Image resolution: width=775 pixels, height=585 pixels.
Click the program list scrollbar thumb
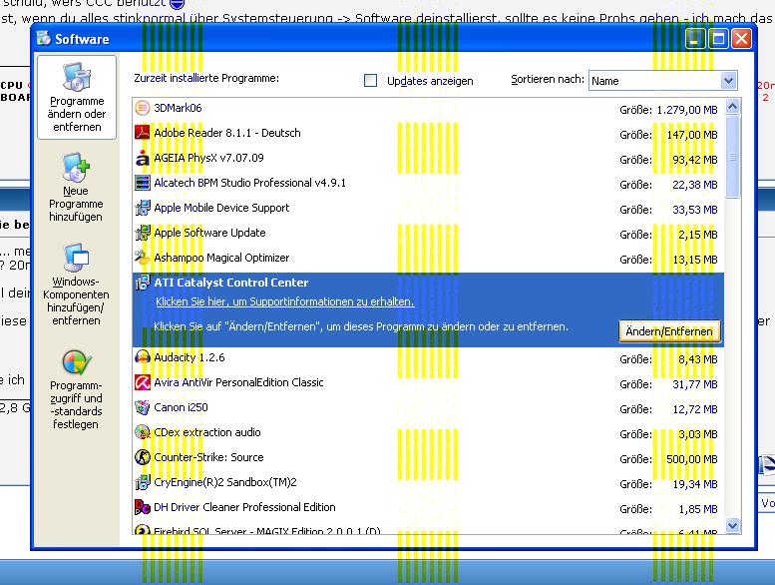coord(732,157)
